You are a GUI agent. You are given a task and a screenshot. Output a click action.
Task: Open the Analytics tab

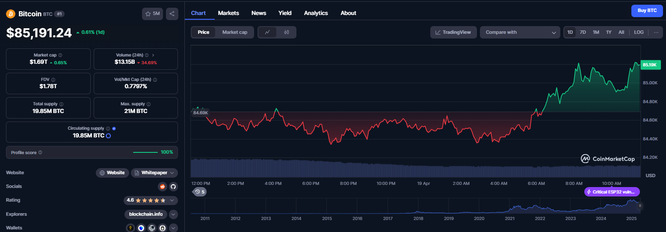click(316, 13)
